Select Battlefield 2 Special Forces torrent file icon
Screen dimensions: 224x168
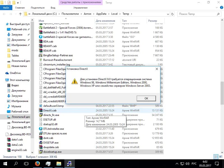point(41,28)
